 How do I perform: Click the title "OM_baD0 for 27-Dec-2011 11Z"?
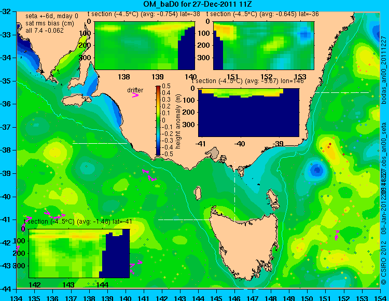198,4
